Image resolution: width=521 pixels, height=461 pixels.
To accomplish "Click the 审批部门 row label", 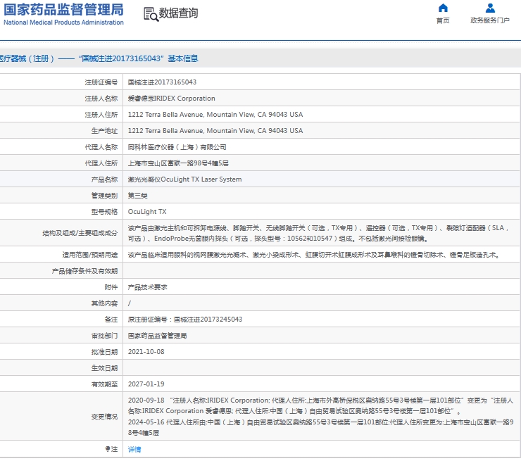I will (105, 336).
